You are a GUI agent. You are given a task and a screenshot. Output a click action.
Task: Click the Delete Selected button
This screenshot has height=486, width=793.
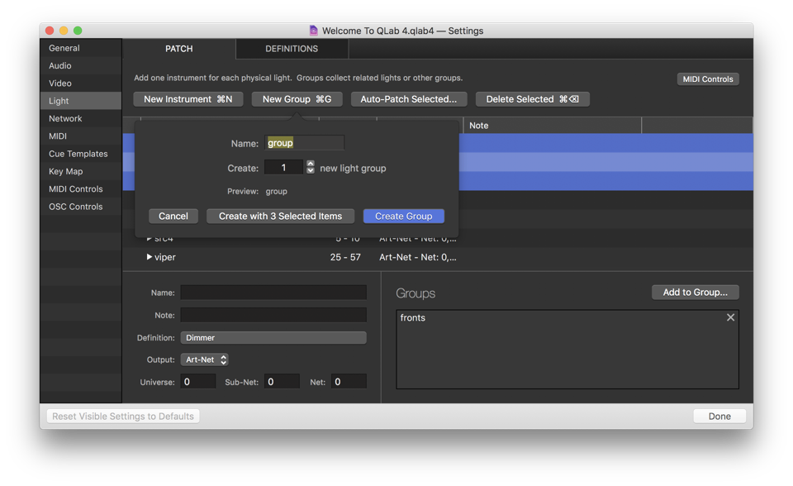(532, 99)
